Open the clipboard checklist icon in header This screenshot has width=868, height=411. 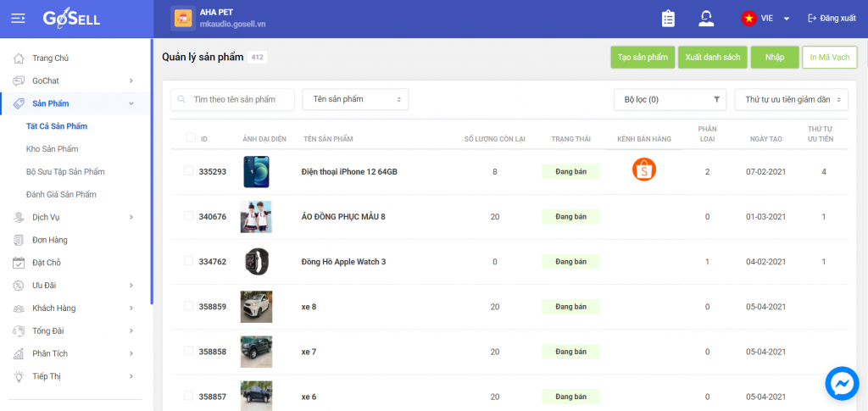click(x=668, y=19)
